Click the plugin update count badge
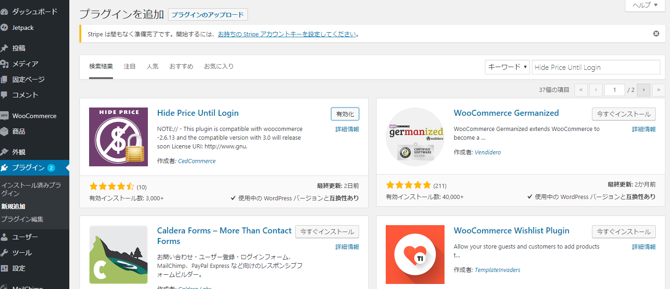670x289 pixels. click(x=51, y=168)
